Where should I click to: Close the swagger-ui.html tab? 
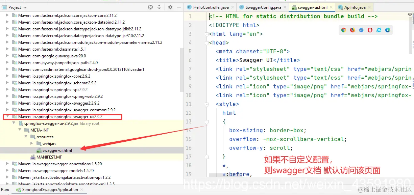pos(331,7)
